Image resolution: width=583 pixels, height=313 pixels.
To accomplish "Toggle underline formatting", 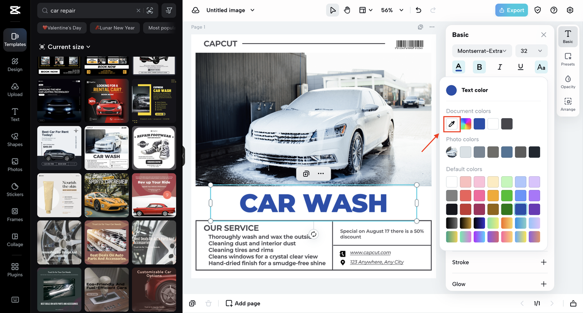I will [x=521, y=67].
